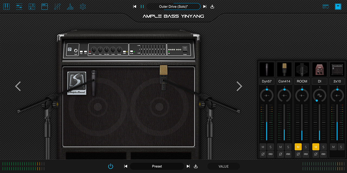This screenshot has height=173, width=347.
Task: Switch to amp head view icon top right
Action: coord(326,6)
